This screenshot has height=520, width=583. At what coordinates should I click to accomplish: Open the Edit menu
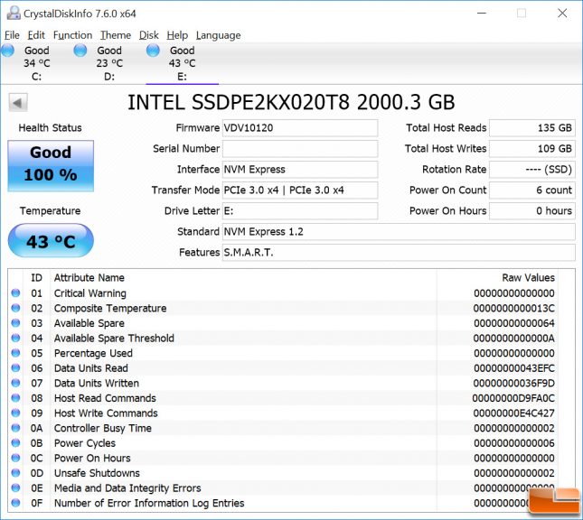coord(36,35)
